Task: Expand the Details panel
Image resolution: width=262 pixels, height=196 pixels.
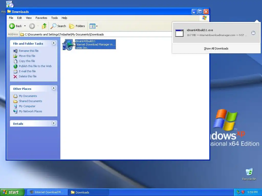Action: point(54,123)
